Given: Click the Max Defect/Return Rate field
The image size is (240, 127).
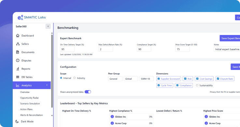Looking at the screenshot, I should 106,49.
